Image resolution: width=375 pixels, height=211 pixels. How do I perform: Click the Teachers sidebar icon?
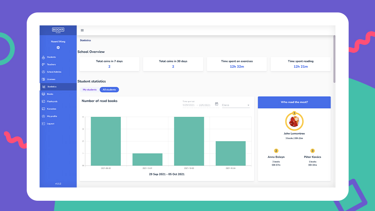(43, 64)
